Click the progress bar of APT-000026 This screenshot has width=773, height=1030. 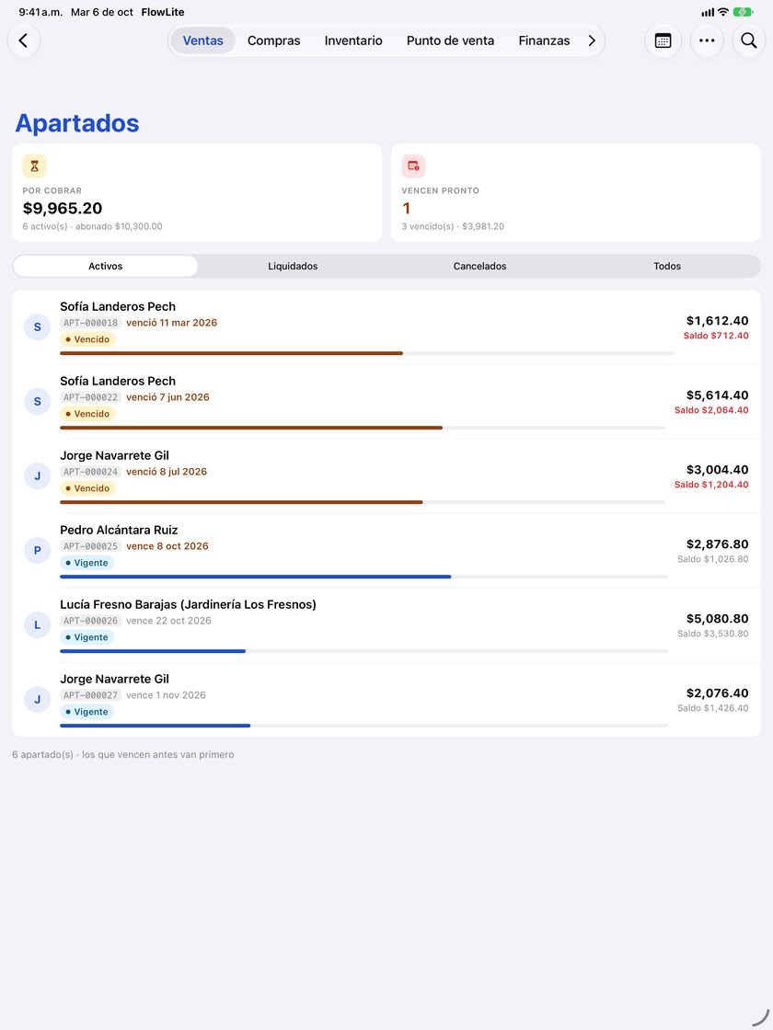364,651
